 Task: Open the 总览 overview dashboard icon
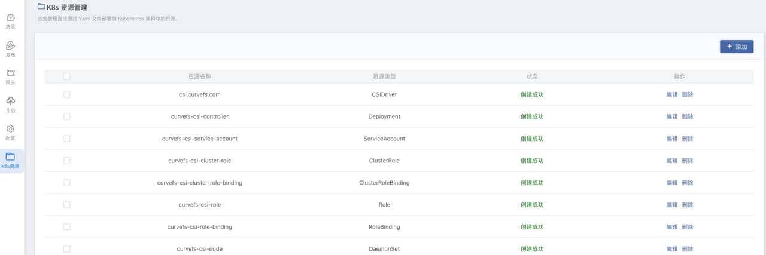pyautogui.click(x=11, y=18)
